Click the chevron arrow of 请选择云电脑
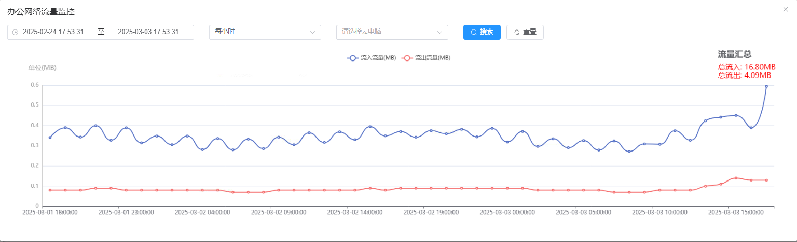Viewport: 797px width, 242px height. [439, 32]
